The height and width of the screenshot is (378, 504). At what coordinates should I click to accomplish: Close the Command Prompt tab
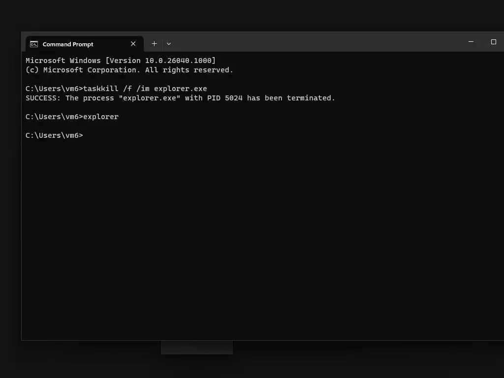pos(133,44)
